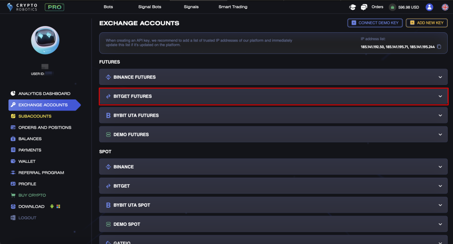The height and width of the screenshot is (244, 453).
Task: Go to Orders and Positions page
Action: click(x=45, y=127)
